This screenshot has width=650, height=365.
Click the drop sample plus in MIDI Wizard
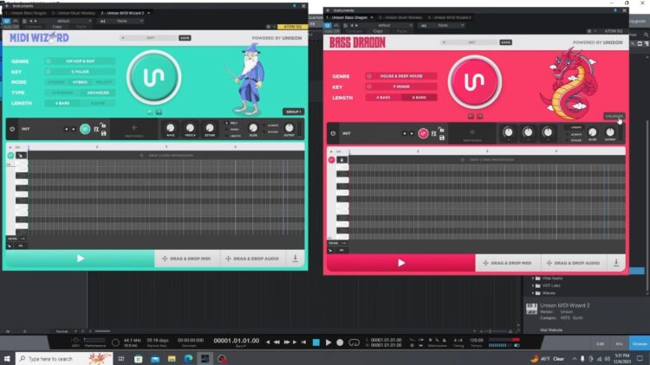coord(133,128)
